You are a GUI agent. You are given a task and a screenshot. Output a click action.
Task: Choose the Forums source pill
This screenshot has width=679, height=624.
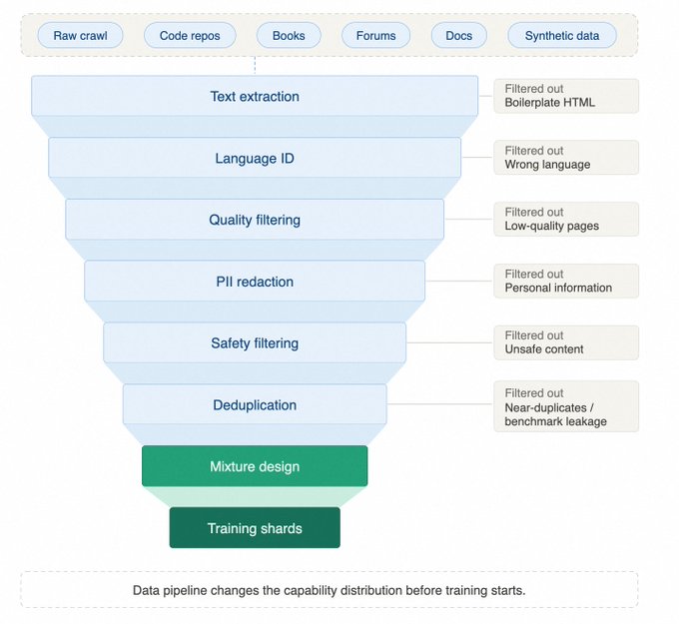tap(375, 36)
